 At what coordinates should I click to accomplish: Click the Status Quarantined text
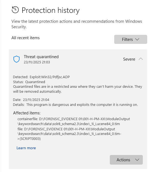point(29,82)
